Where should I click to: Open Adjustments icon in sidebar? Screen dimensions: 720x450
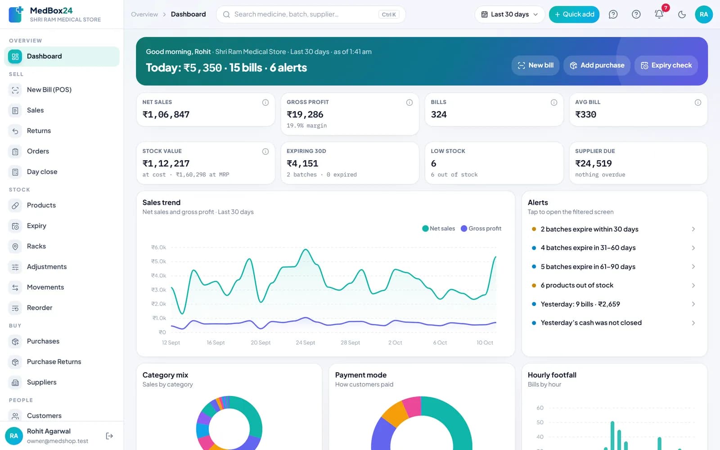coord(15,267)
